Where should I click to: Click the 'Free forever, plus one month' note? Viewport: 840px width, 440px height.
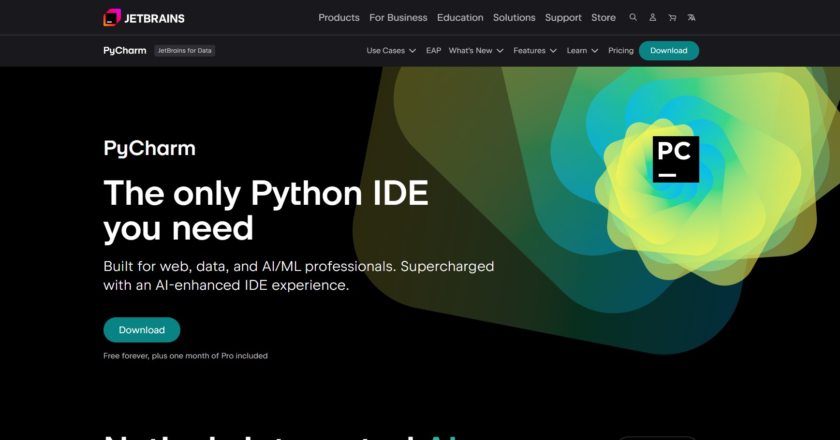point(185,356)
